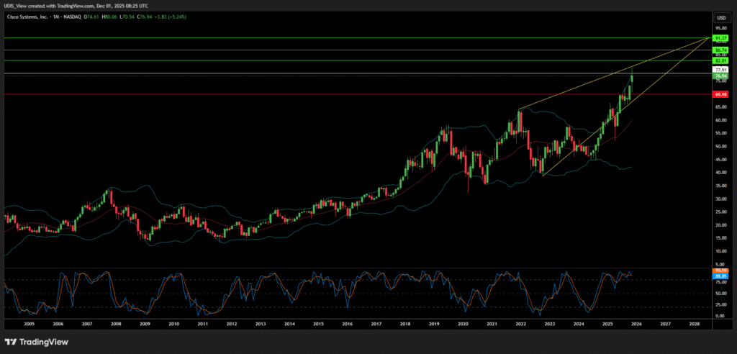
Task: Click the orange oscillator value label
Action: tap(720, 271)
